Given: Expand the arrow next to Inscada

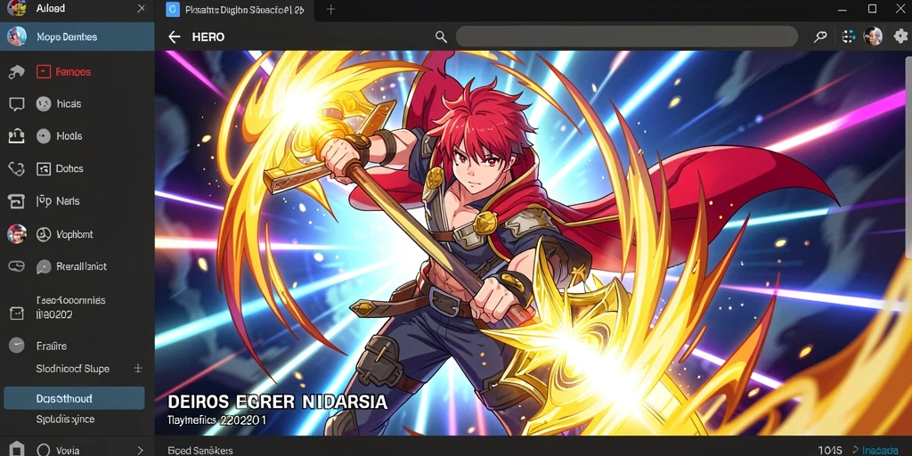Looking at the screenshot, I should point(854,450).
